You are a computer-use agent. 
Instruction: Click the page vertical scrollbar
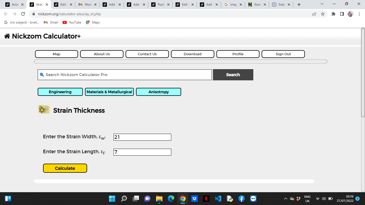click(363, 72)
